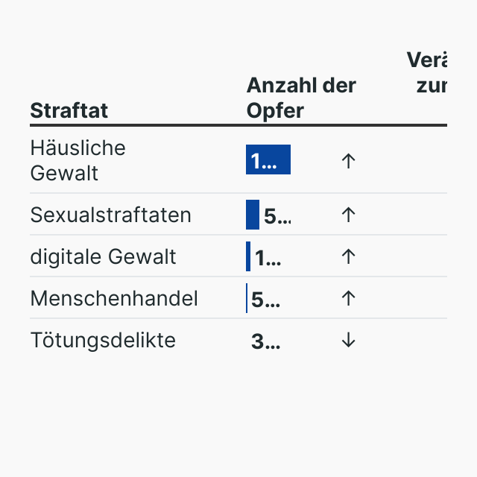The height and width of the screenshot is (477, 477).
Task: Select the Sexualstraftaten row label
Action: coord(110,215)
